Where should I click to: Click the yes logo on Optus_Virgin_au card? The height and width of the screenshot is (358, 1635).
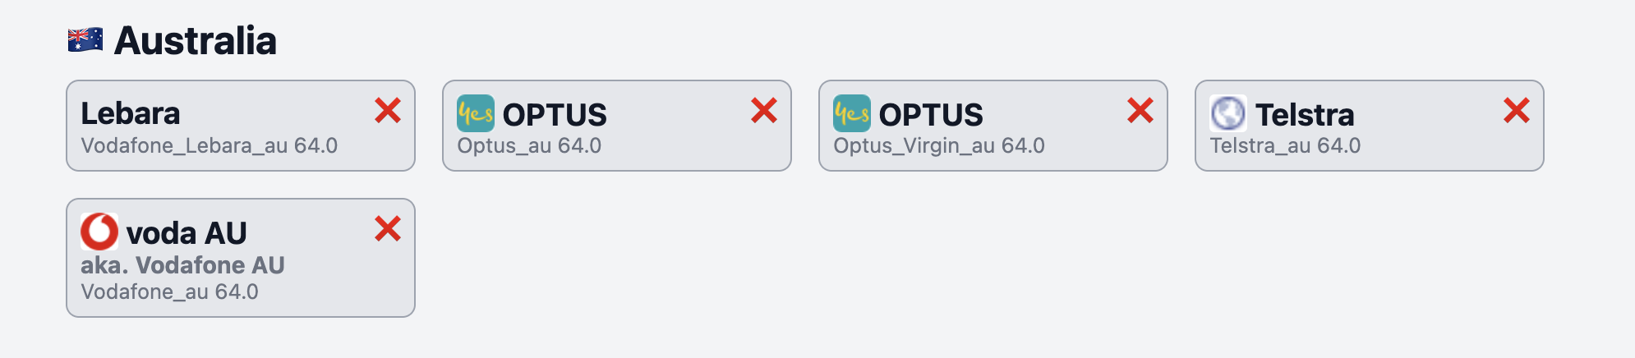[852, 113]
